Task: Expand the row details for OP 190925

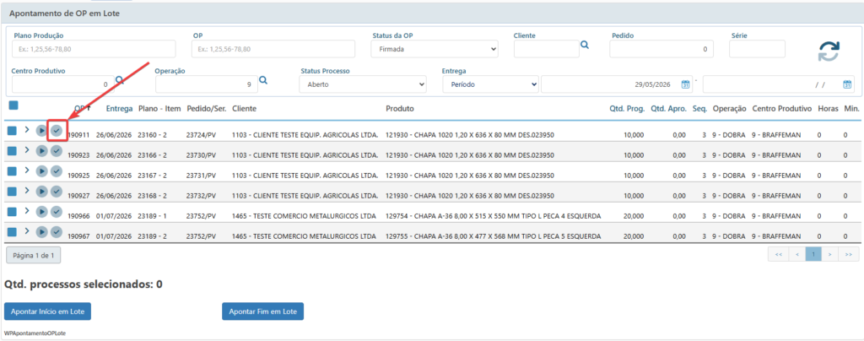Action: pos(26,170)
